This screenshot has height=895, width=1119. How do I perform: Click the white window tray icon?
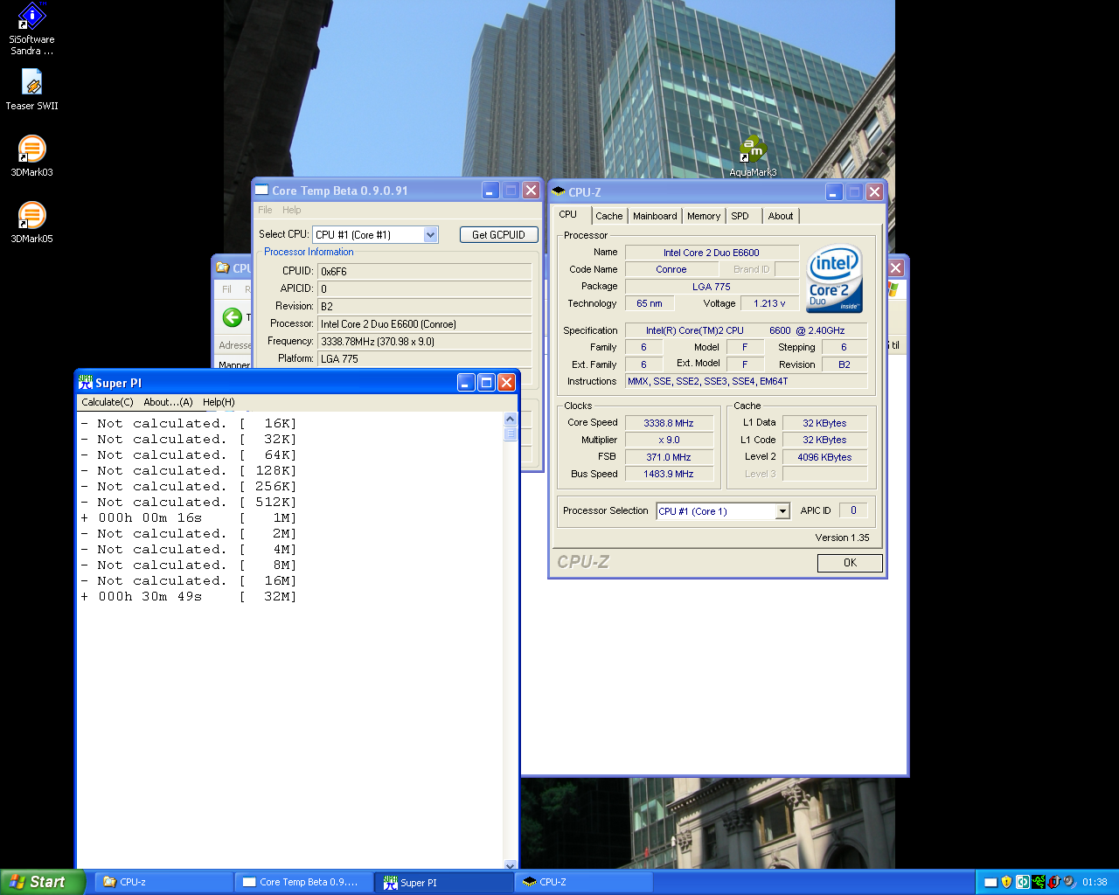990,882
